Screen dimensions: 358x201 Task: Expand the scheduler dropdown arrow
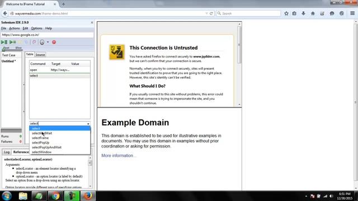[48, 42]
